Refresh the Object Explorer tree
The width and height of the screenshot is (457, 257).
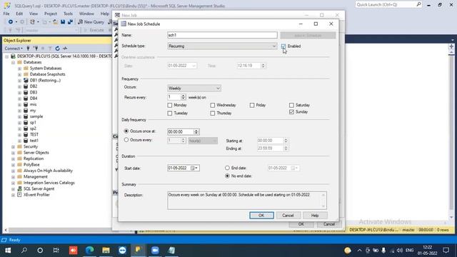point(57,49)
